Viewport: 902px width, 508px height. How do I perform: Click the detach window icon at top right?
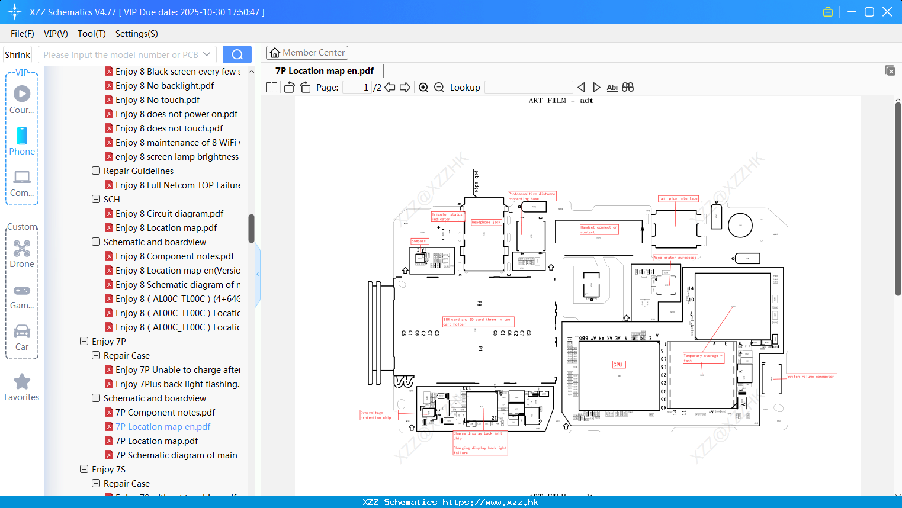[890, 70]
